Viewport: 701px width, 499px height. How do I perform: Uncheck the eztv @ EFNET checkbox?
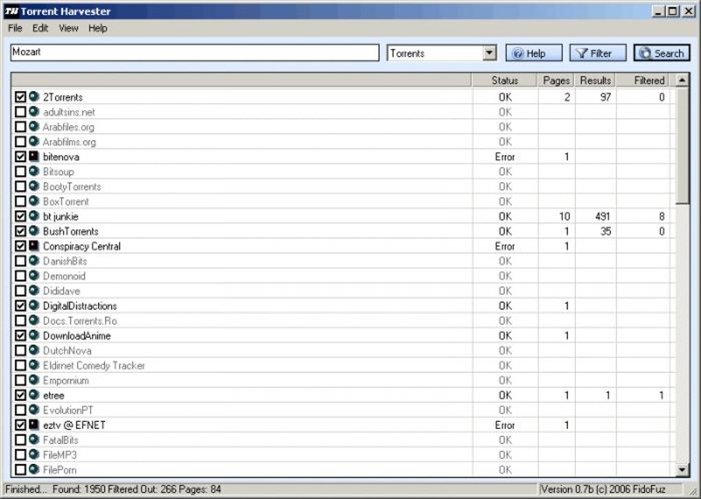click(x=21, y=425)
